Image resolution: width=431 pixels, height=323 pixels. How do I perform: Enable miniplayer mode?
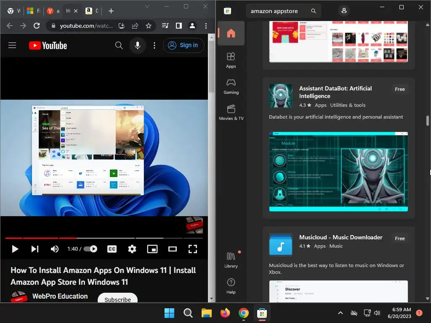(152, 249)
